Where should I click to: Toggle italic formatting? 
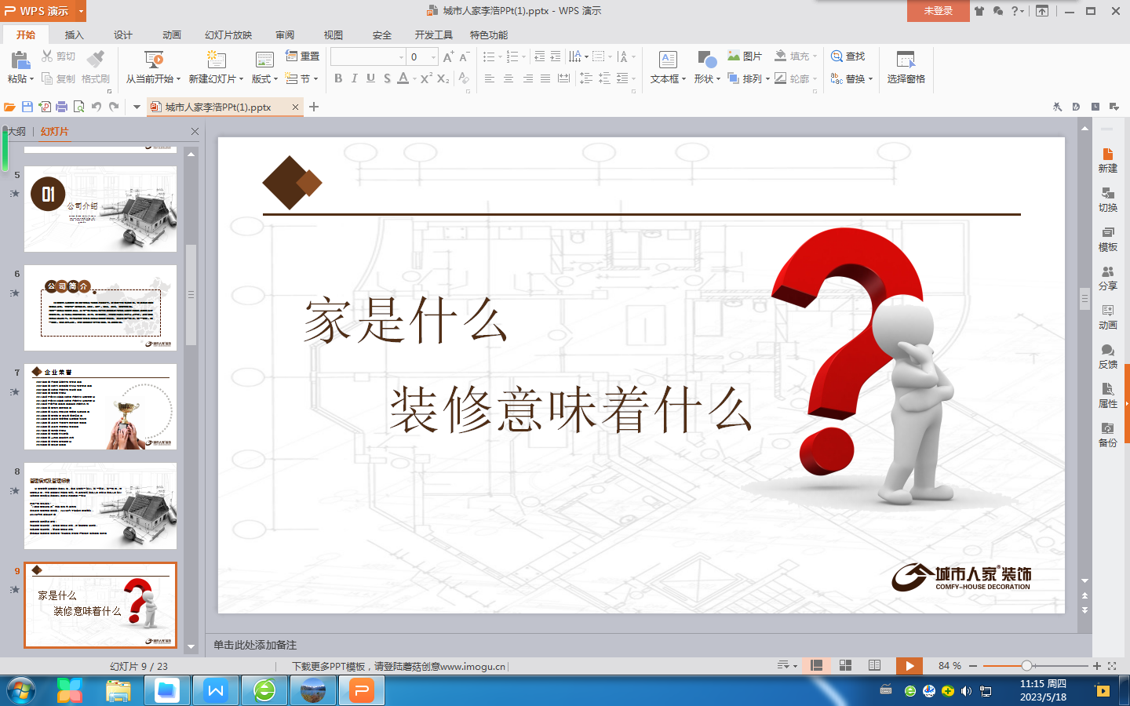354,78
